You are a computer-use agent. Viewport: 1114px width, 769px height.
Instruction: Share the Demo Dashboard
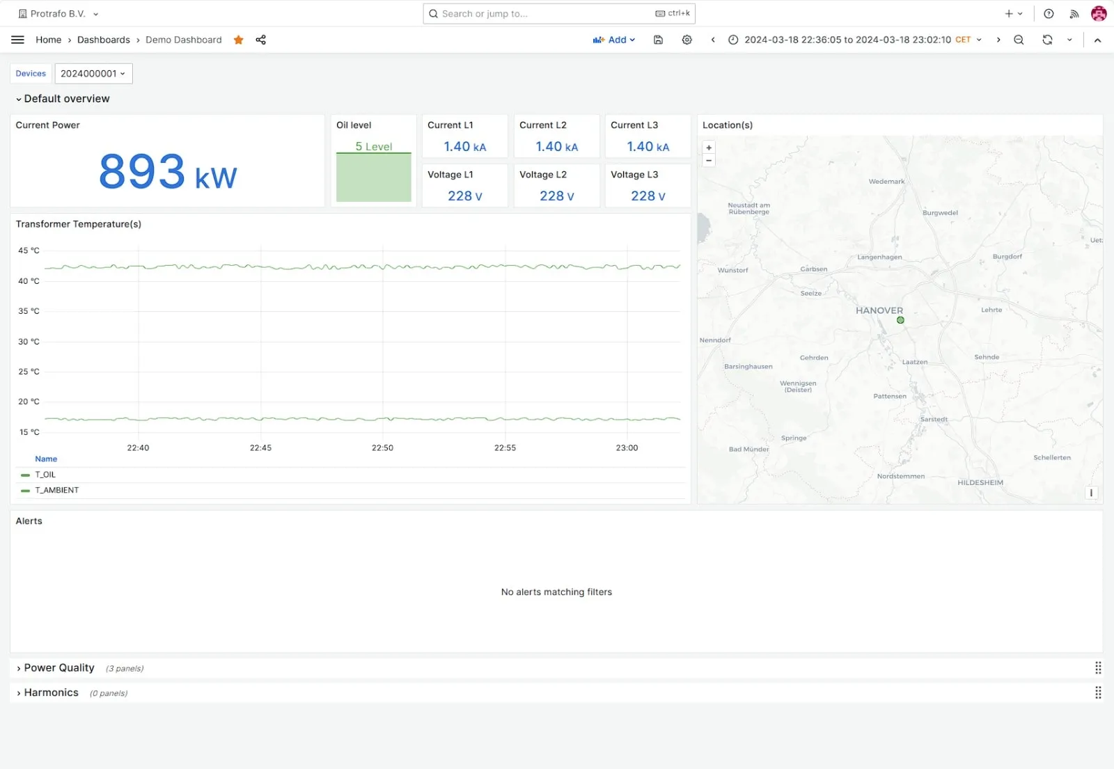pos(260,40)
